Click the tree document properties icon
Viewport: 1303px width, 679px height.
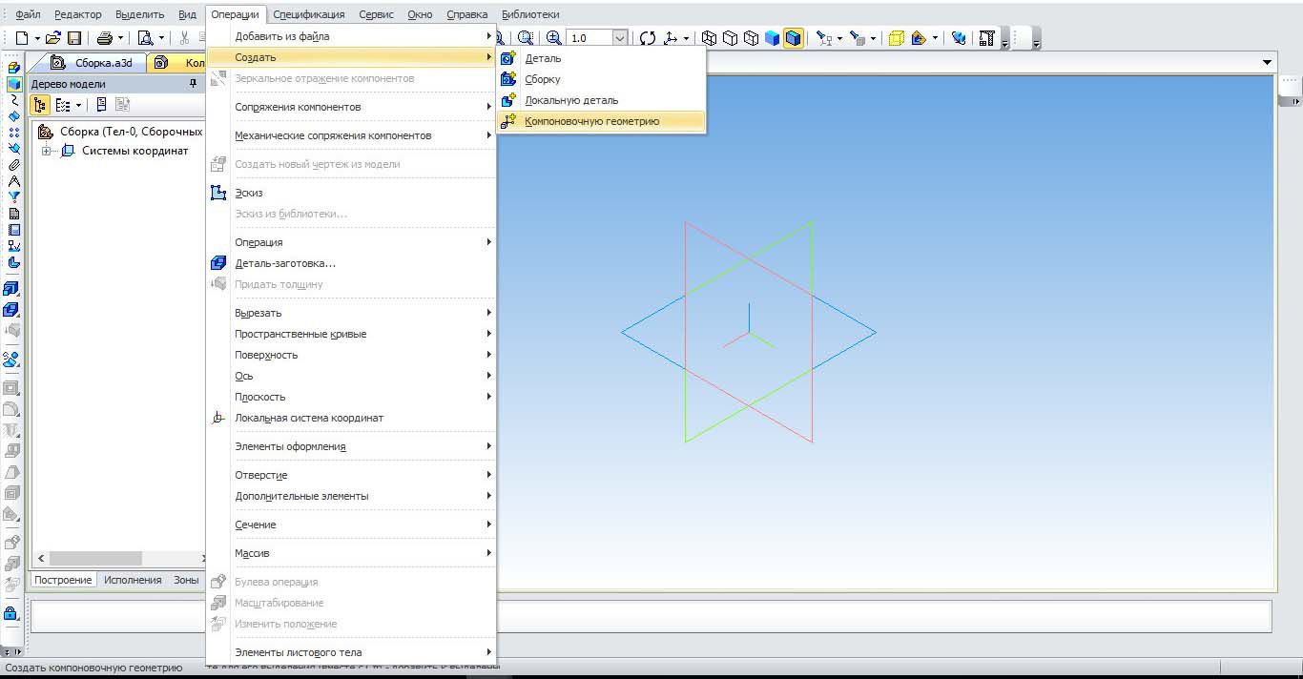pos(100,105)
